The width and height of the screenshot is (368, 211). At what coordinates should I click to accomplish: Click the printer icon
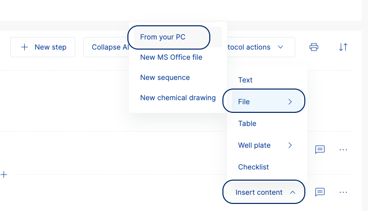314,47
